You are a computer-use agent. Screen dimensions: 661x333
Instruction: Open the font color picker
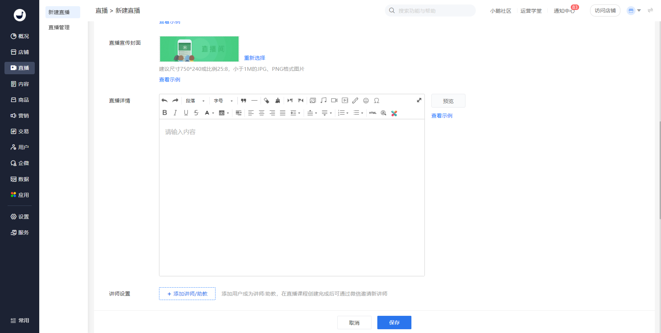[x=213, y=113]
